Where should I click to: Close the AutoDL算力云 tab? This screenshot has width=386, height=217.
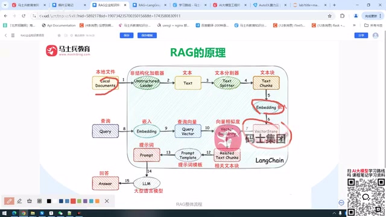[x=285, y=5]
